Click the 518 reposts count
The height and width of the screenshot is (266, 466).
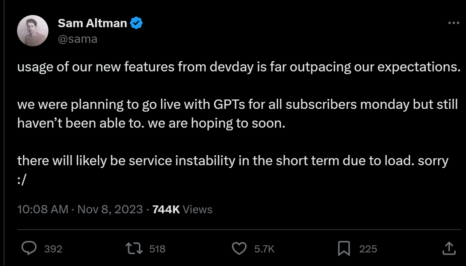click(157, 249)
